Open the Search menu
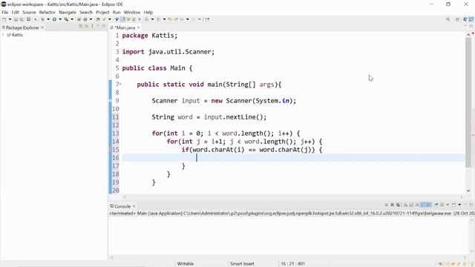 click(x=86, y=13)
